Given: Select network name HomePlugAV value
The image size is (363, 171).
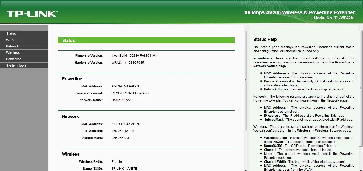Looking at the screenshot, I should 121,100.
